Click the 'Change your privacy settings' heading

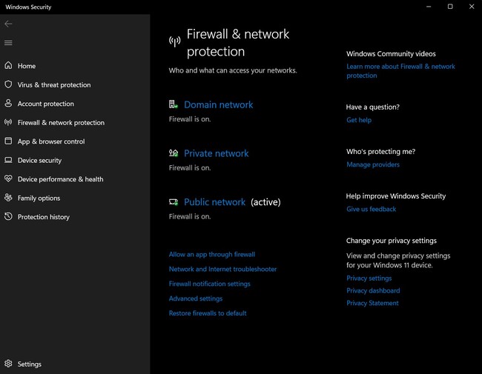391,241
